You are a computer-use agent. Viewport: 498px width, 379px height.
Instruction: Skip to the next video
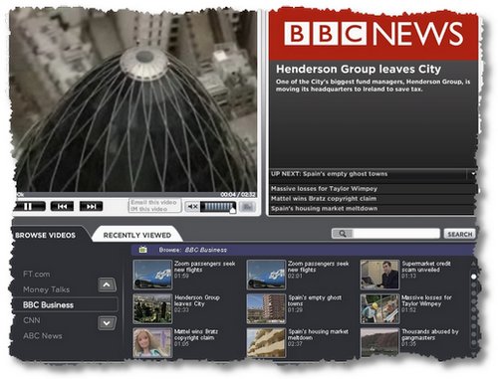coord(91,206)
